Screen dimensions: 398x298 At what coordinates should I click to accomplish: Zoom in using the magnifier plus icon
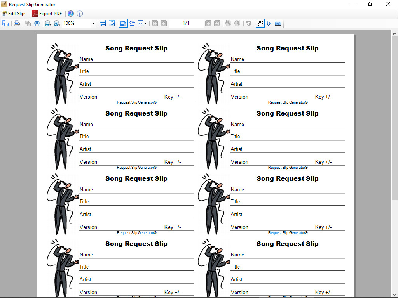coord(57,23)
